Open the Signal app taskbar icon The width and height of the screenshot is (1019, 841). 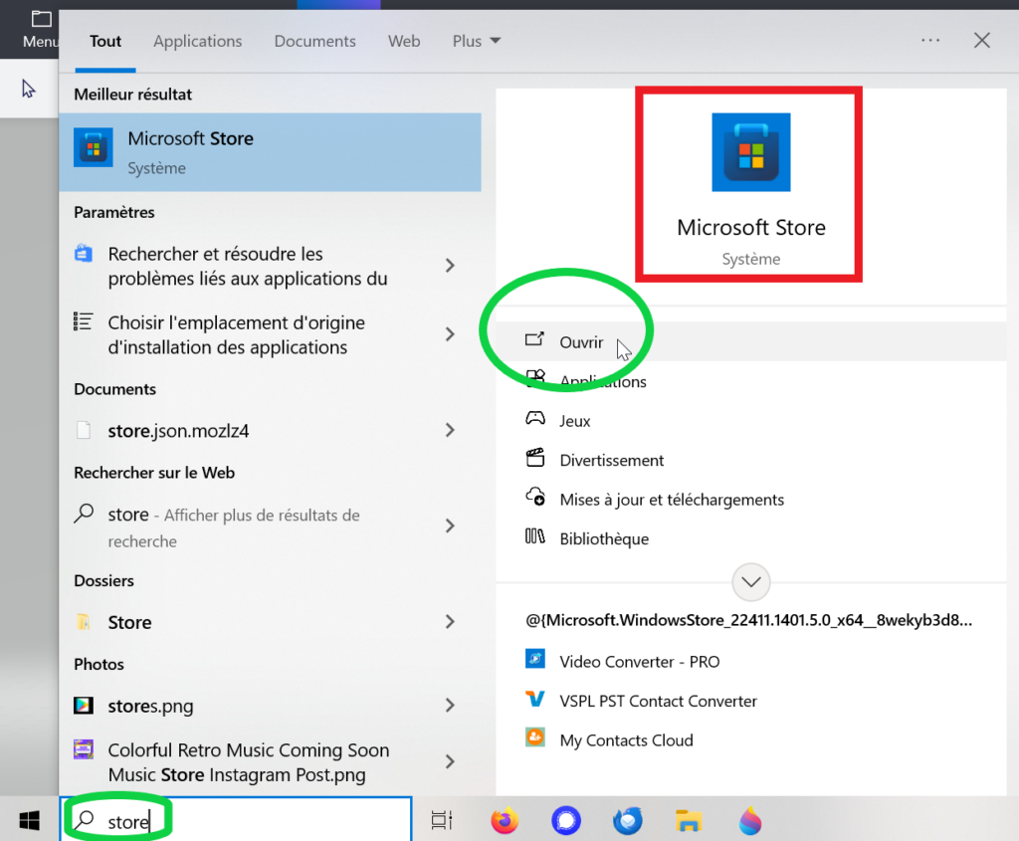[x=566, y=820]
